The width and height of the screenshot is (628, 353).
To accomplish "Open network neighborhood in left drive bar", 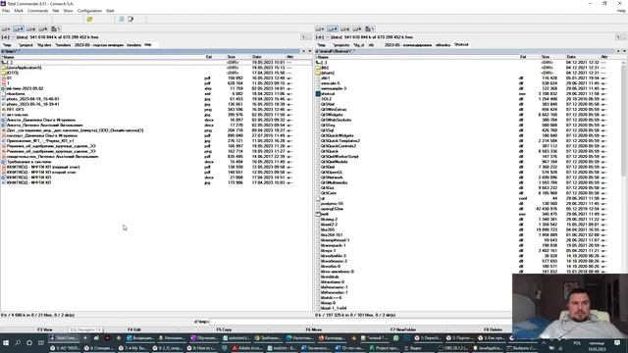I will (56, 28).
